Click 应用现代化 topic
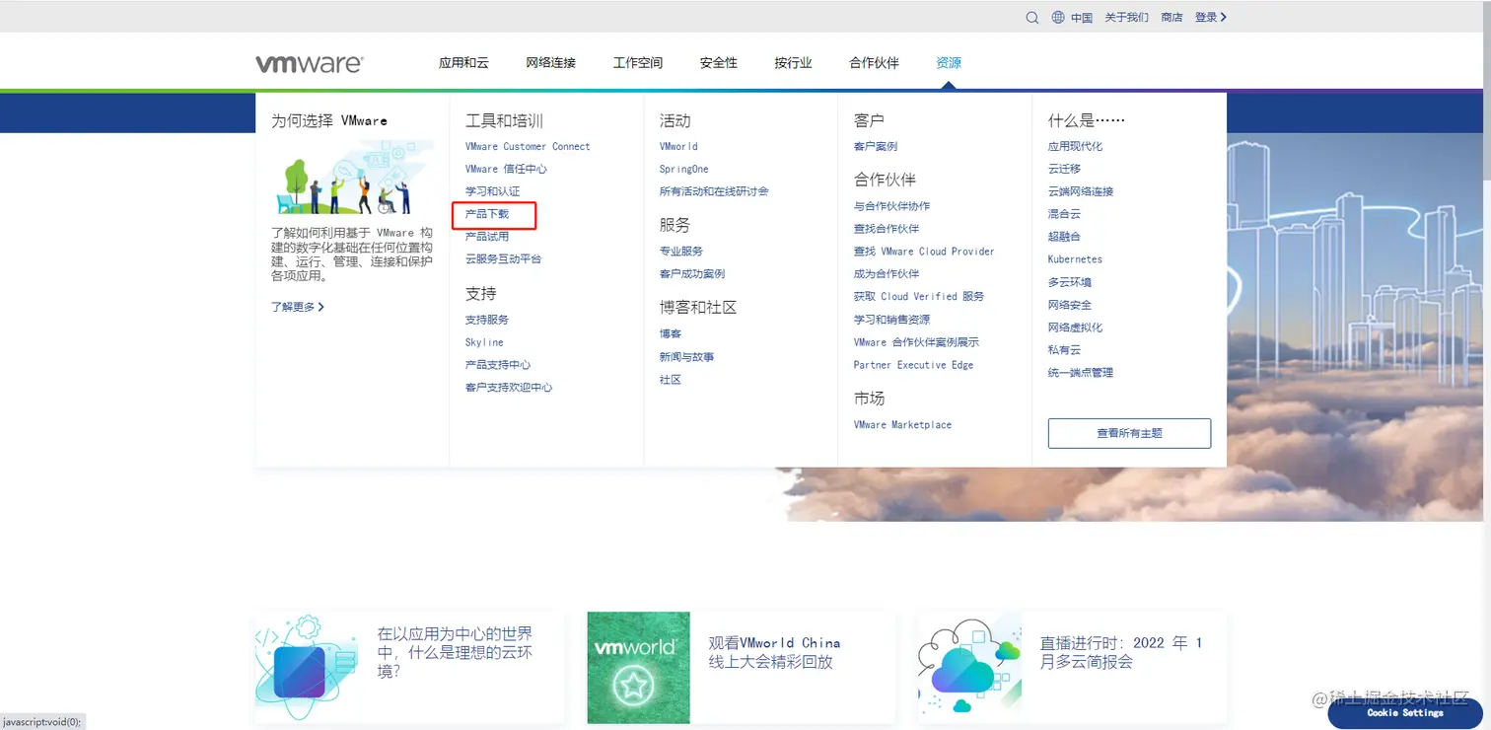1491x730 pixels. point(1075,146)
